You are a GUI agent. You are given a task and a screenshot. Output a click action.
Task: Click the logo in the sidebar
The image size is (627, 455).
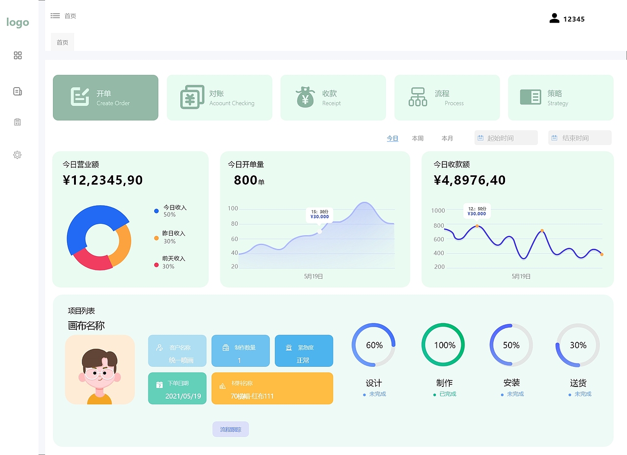point(18,23)
